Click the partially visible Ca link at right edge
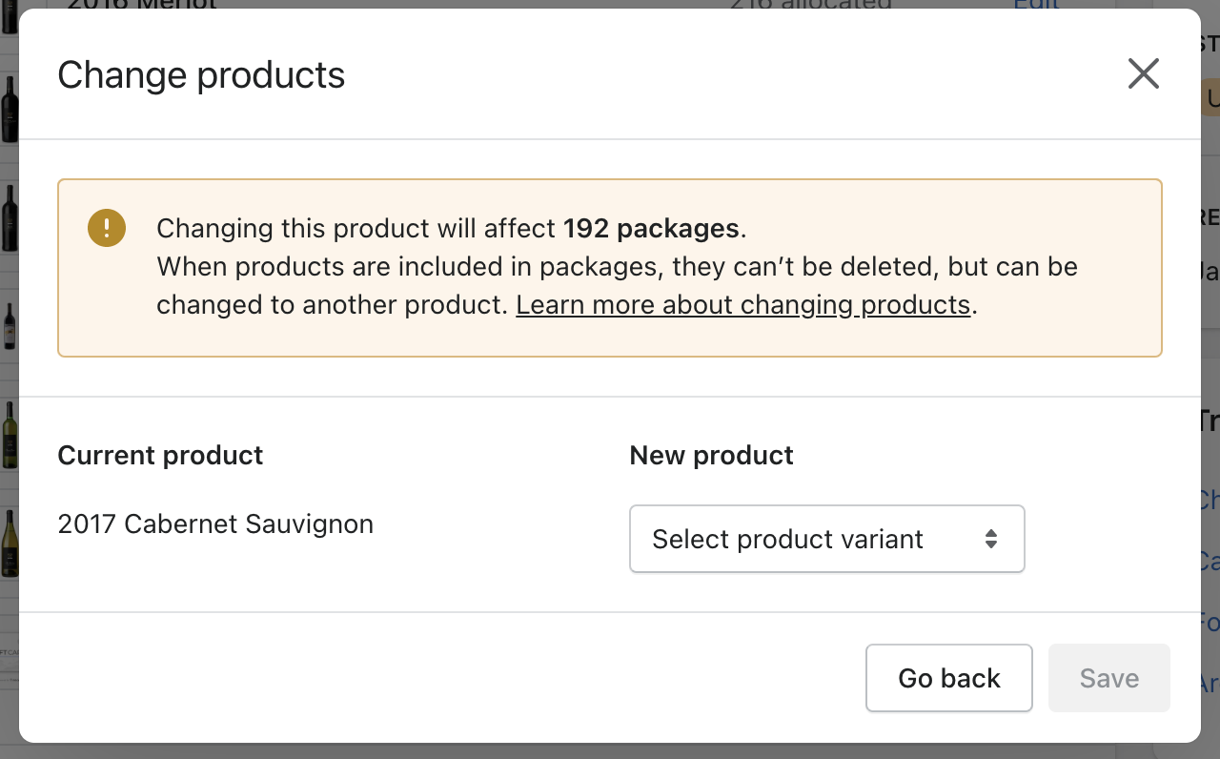The width and height of the screenshot is (1220, 759). pyautogui.click(x=1209, y=561)
